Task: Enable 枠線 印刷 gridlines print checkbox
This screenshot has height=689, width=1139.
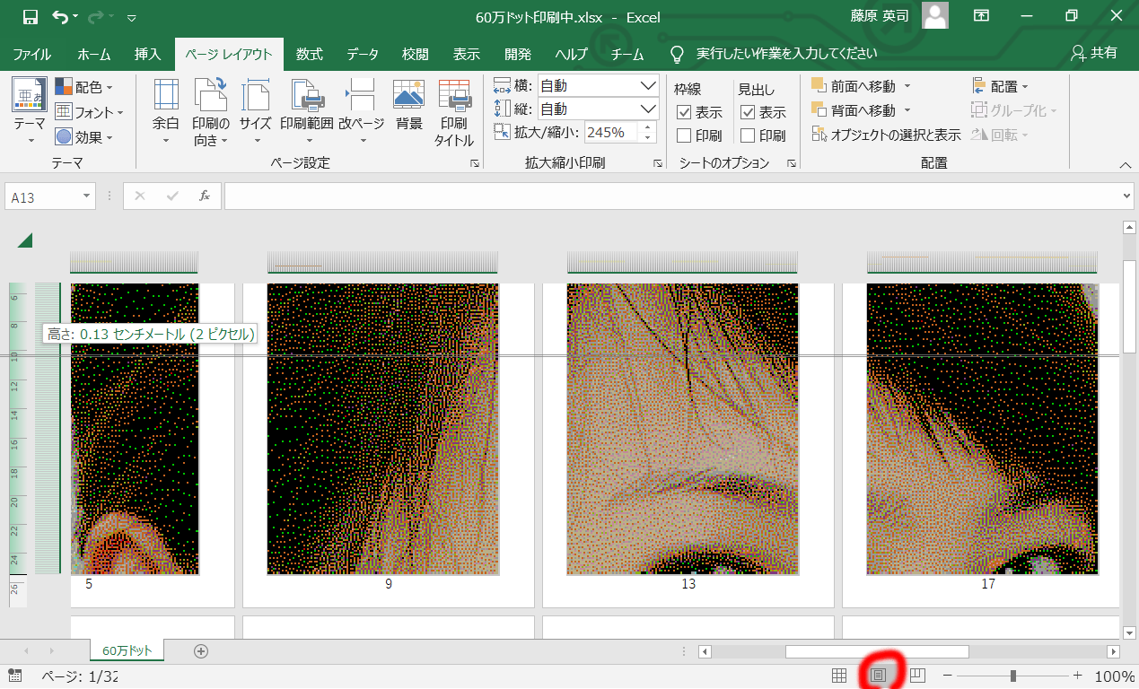Action: click(684, 135)
